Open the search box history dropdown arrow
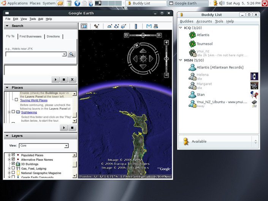268x201 pixels. click(64, 54)
